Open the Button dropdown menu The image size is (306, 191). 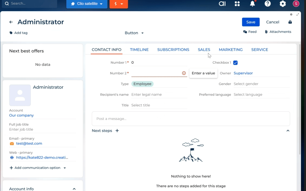coord(134,33)
